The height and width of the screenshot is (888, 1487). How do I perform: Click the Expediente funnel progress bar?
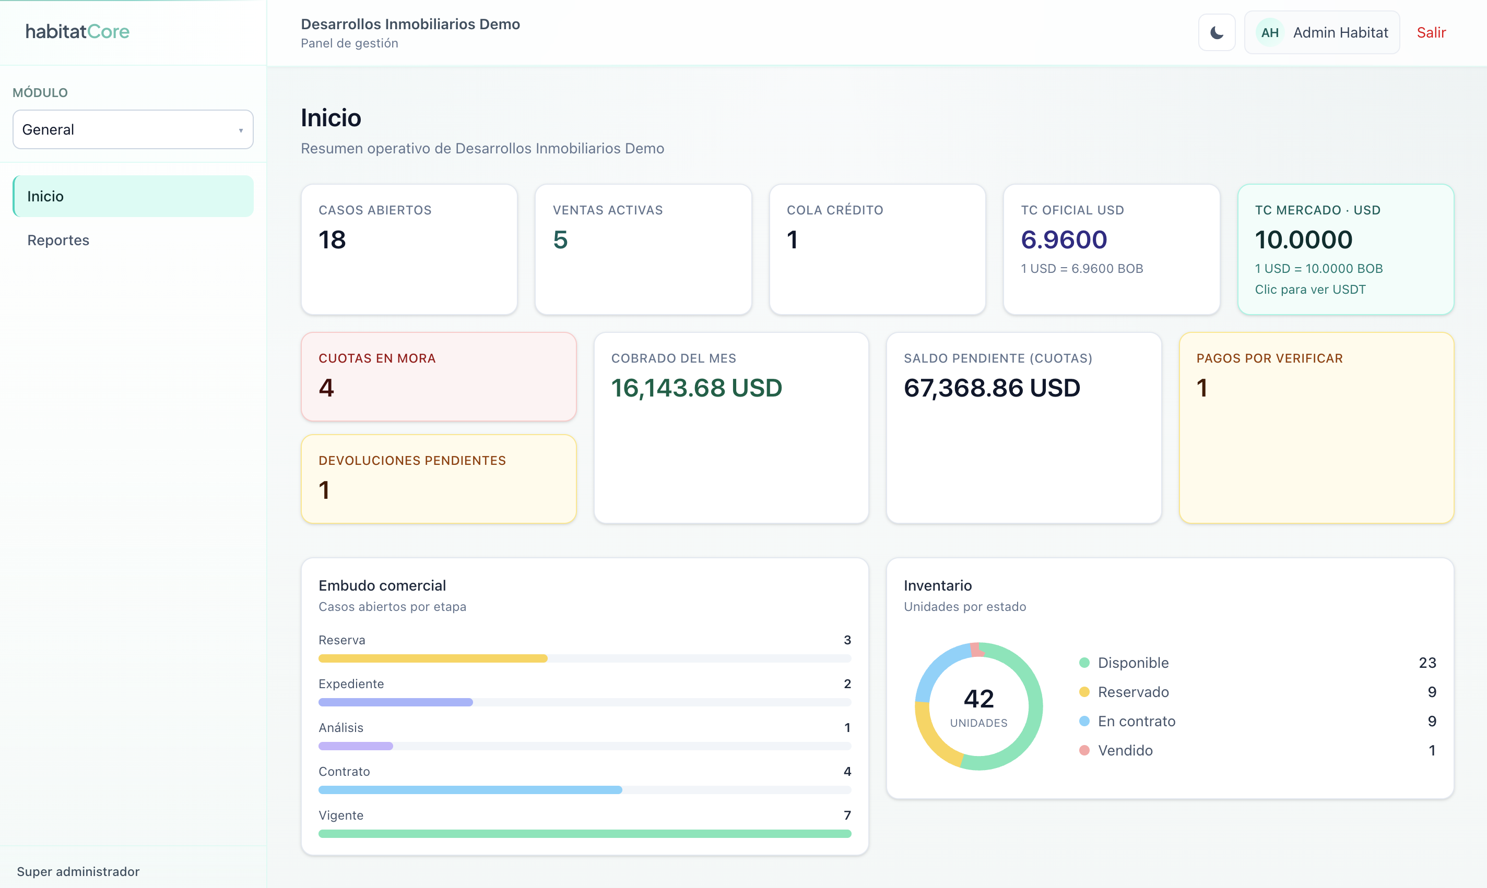[585, 702]
